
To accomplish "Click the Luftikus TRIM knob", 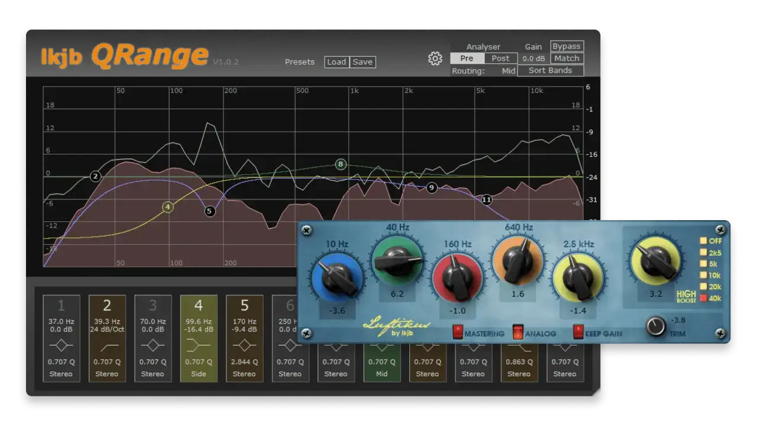I will (x=655, y=326).
